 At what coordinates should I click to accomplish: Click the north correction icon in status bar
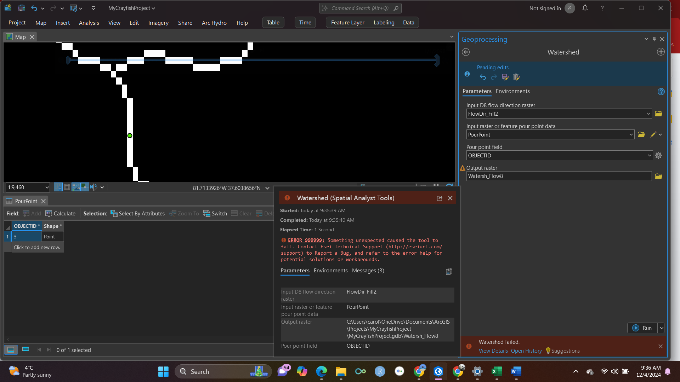[x=93, y=187]
